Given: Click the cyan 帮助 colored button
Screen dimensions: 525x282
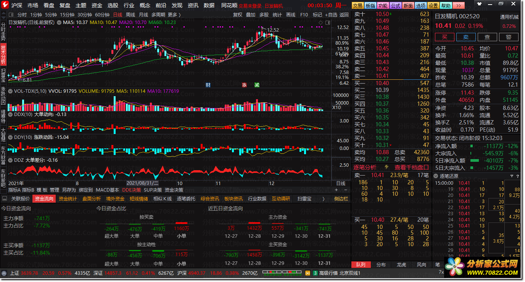Looking at the screenshot, I should [446, 6].
